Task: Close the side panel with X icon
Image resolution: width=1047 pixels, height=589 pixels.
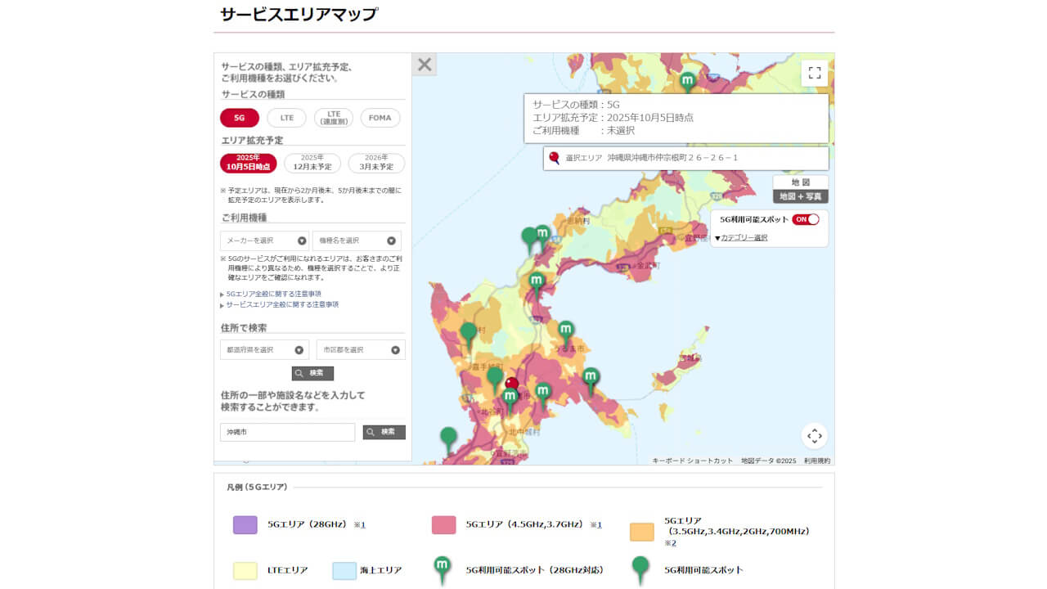Action: 425,65
